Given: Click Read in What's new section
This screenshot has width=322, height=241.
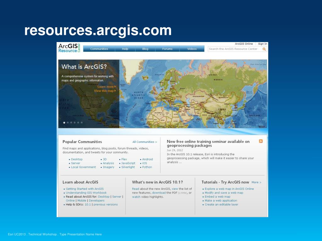Looking at the screenshot, I should 136,189.
